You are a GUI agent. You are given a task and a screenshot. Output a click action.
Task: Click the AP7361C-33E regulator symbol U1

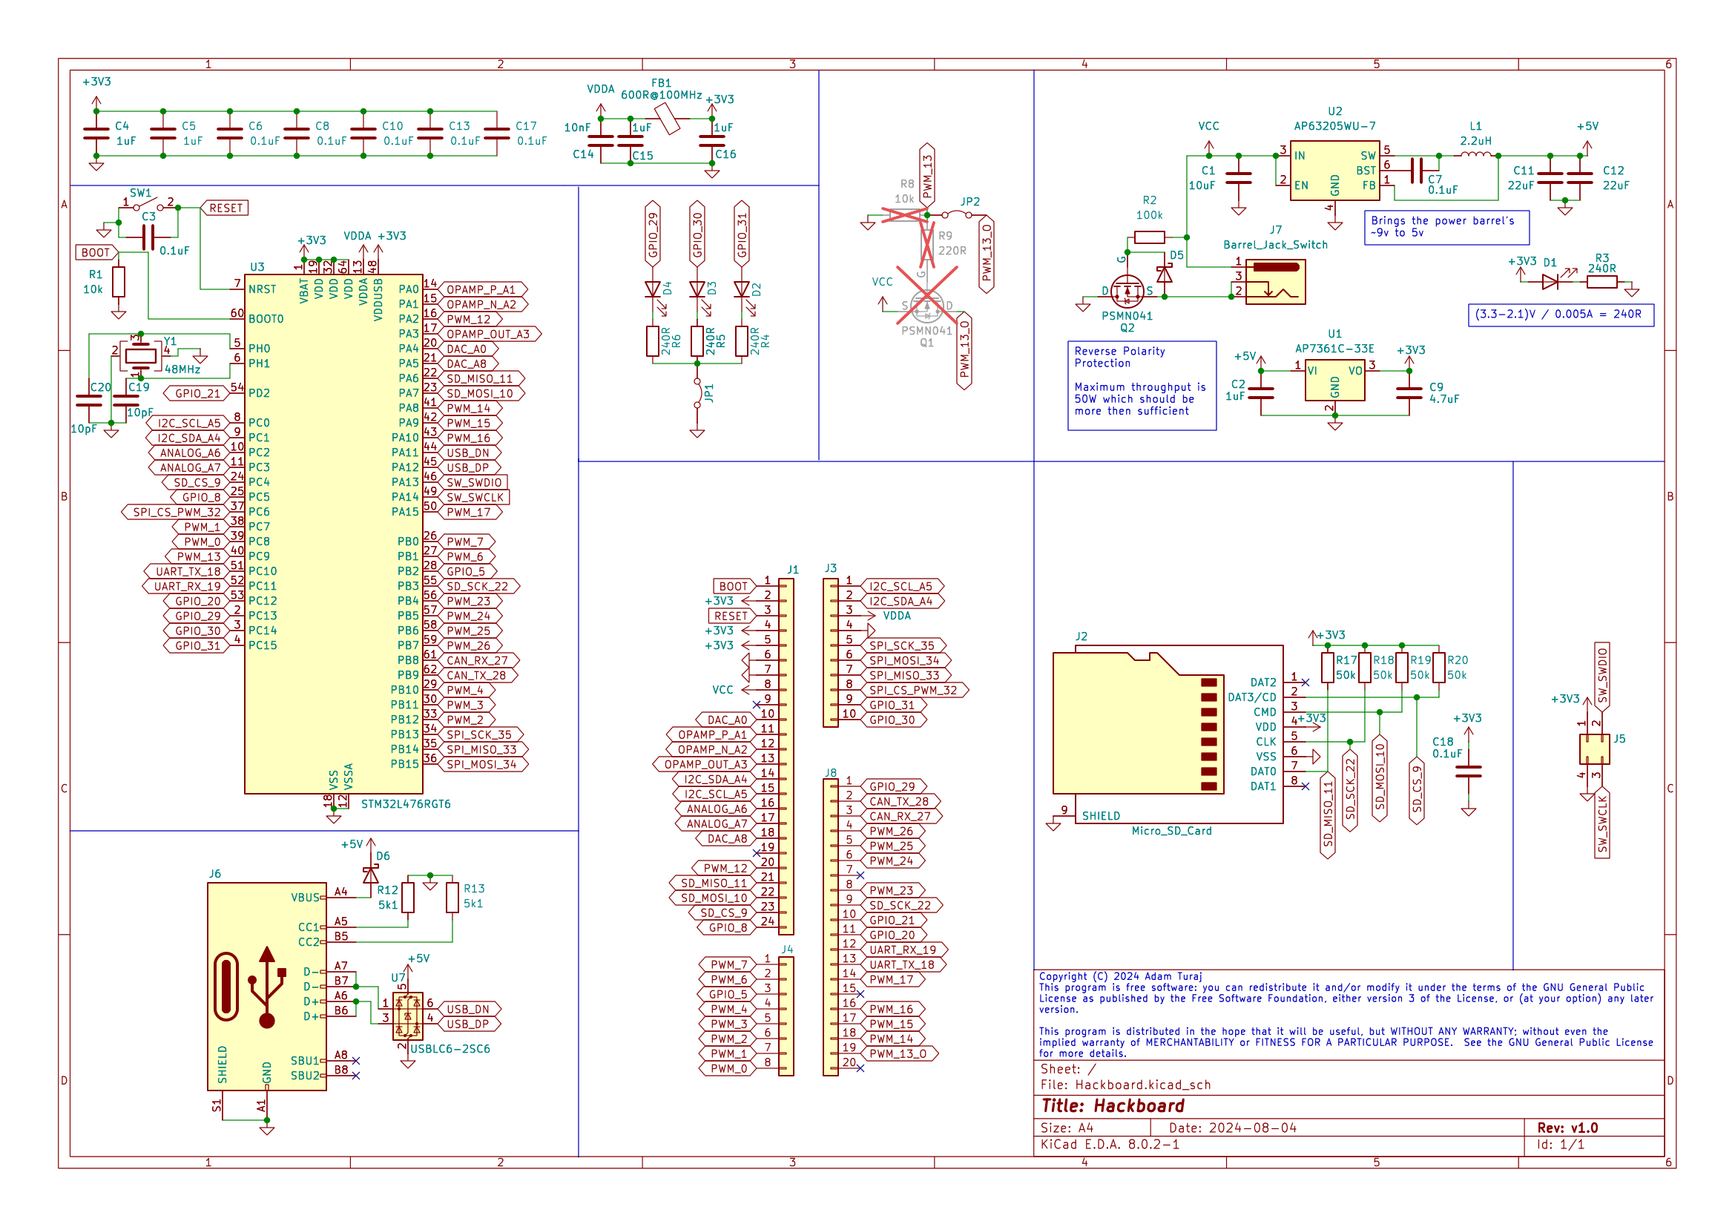pyautogui.click(x=1334, y=381)
